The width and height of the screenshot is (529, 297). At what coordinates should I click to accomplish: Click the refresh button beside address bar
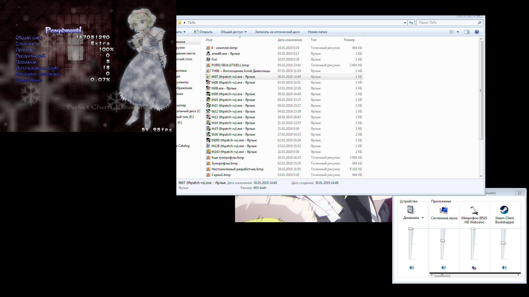click(411, 23)
